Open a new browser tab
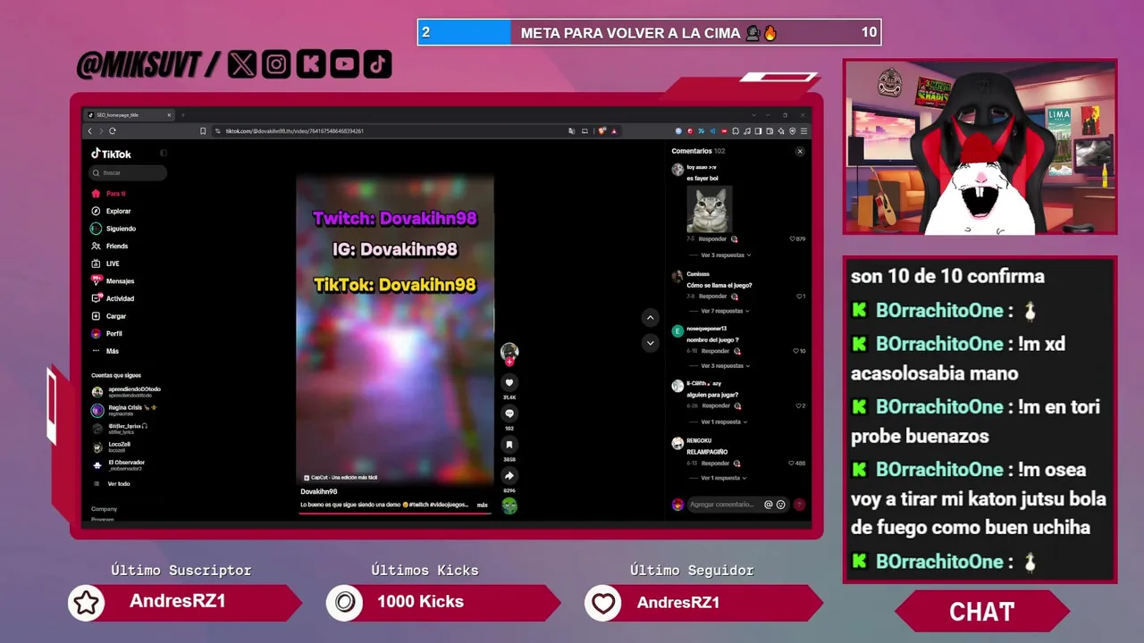The width and height of the screenshot is (1144, 643). [x=183, y=115]
